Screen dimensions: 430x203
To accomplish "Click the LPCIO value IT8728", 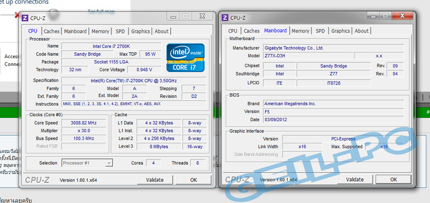I will [334, 83].
